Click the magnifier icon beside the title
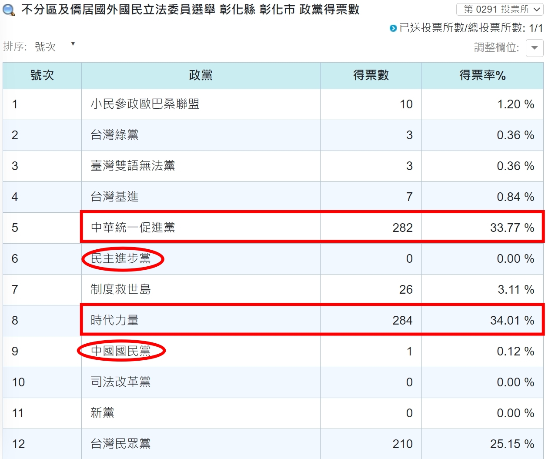The image size is (555, 459). pos(8,10)
